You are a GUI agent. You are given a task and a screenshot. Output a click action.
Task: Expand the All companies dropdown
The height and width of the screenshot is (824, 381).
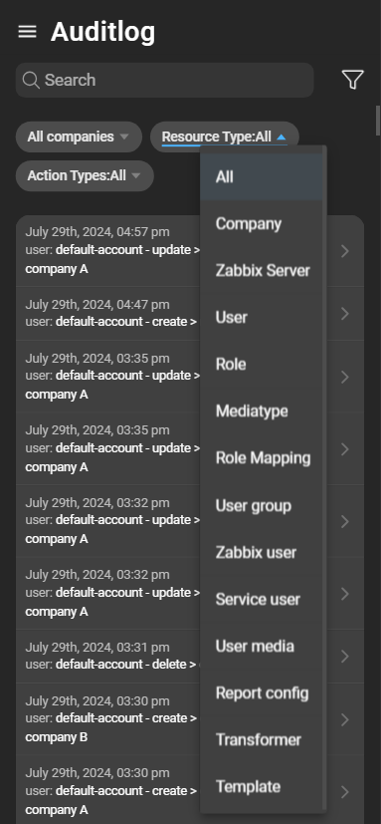tap(79, 137)
